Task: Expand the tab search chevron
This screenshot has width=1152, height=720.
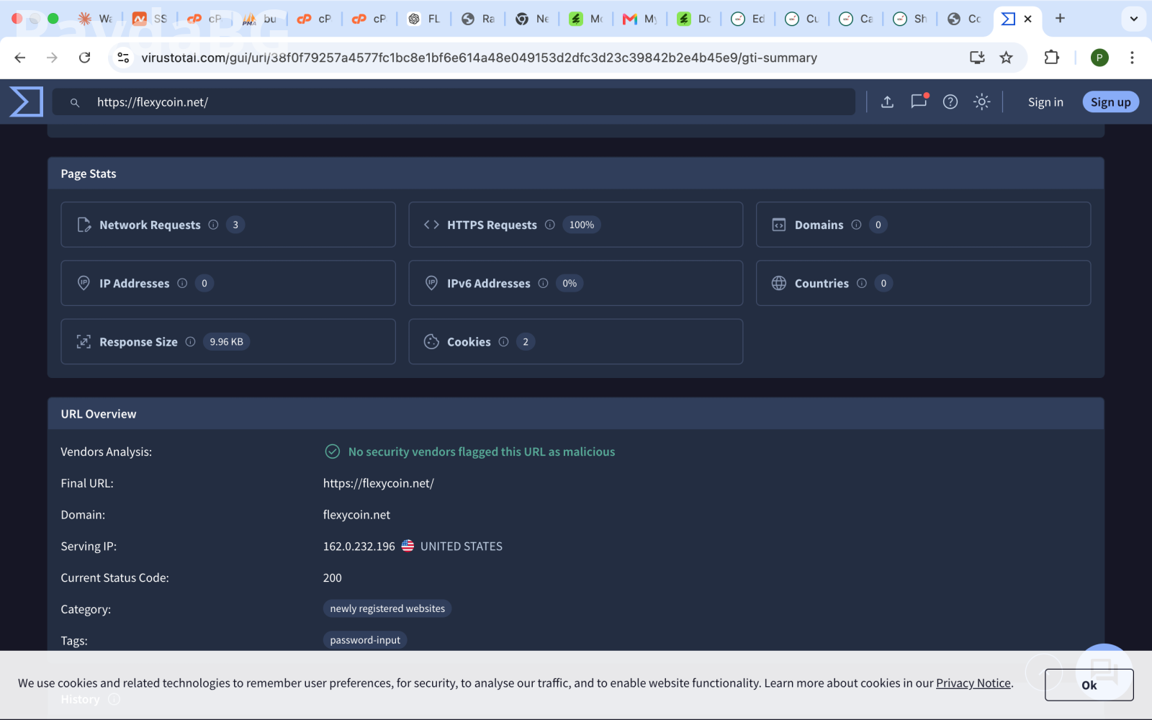Action: [x=1134, y=19]
